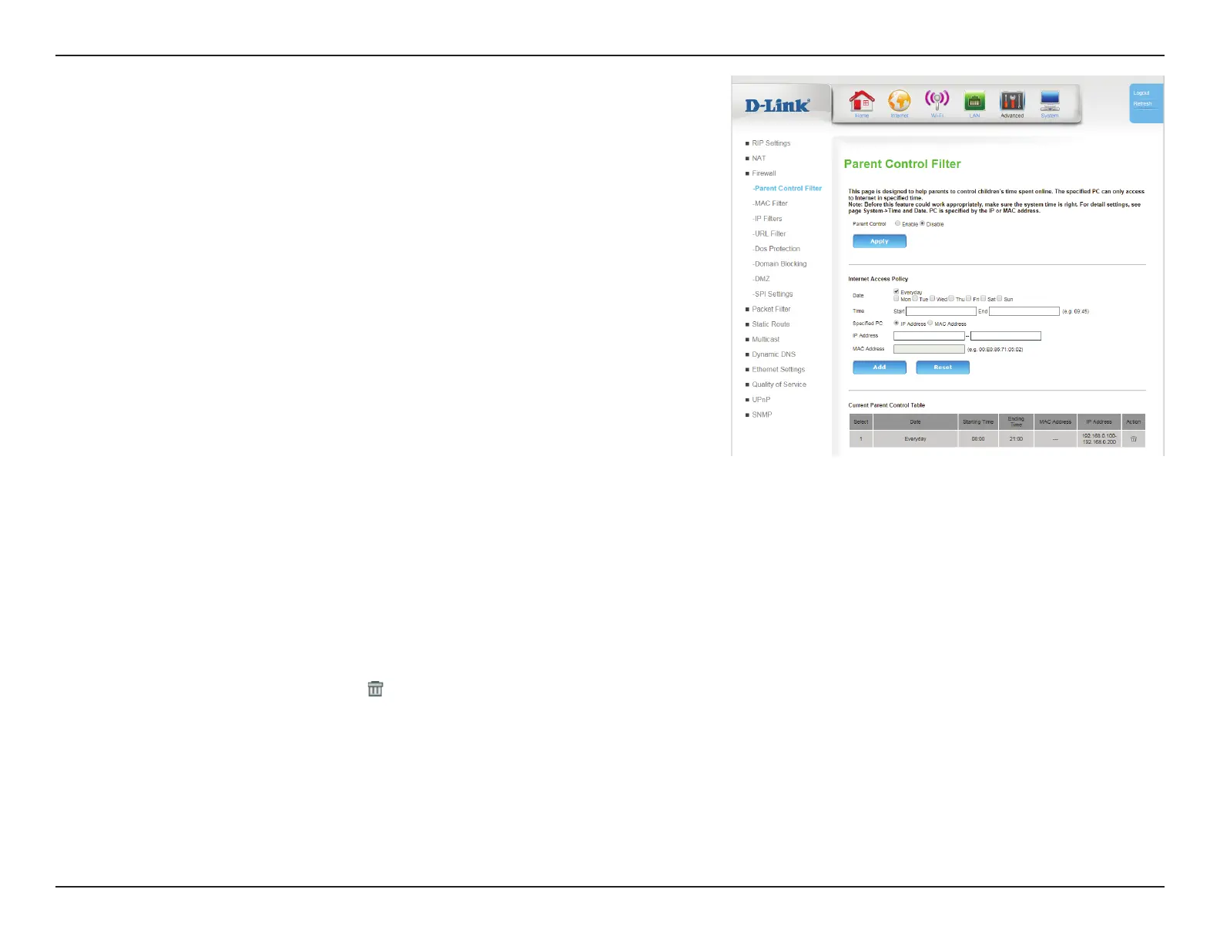Open SPI Settings sidebar item
This screenshot has width=1220, height=943.
[x=773, y=294]
